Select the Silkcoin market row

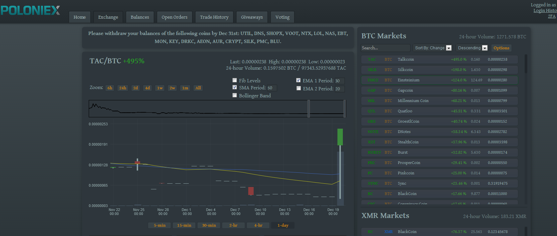click(x=440, y=70)
